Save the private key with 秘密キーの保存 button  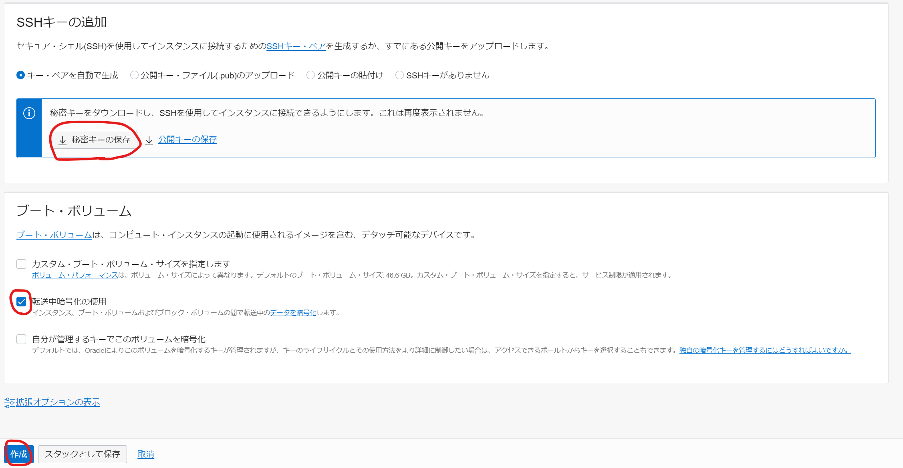pyautogui.click(x=96, y=140)
